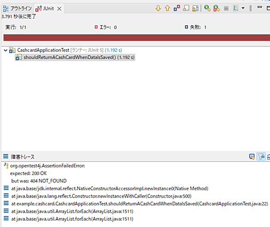Screen dimensions: 270x227
Task: Click the 3.791 秒後に完了 status text
Action: click(18, 17)
